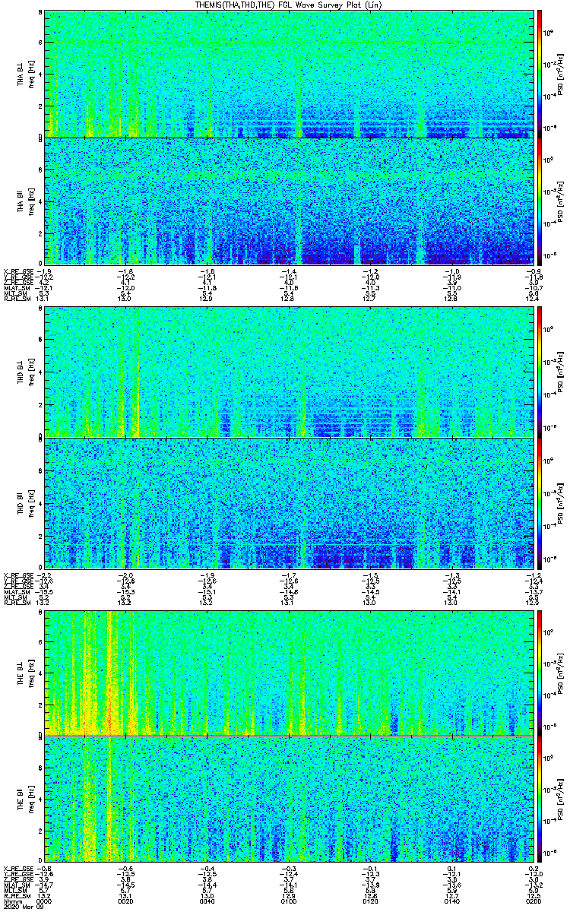Click the '0020' time tick label
The height and width of the screenshot is (912, 570).
click(125, 901)
